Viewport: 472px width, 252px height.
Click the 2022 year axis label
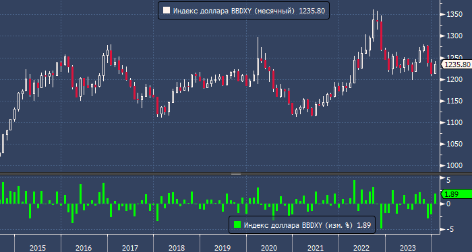(x=361, y=248)
